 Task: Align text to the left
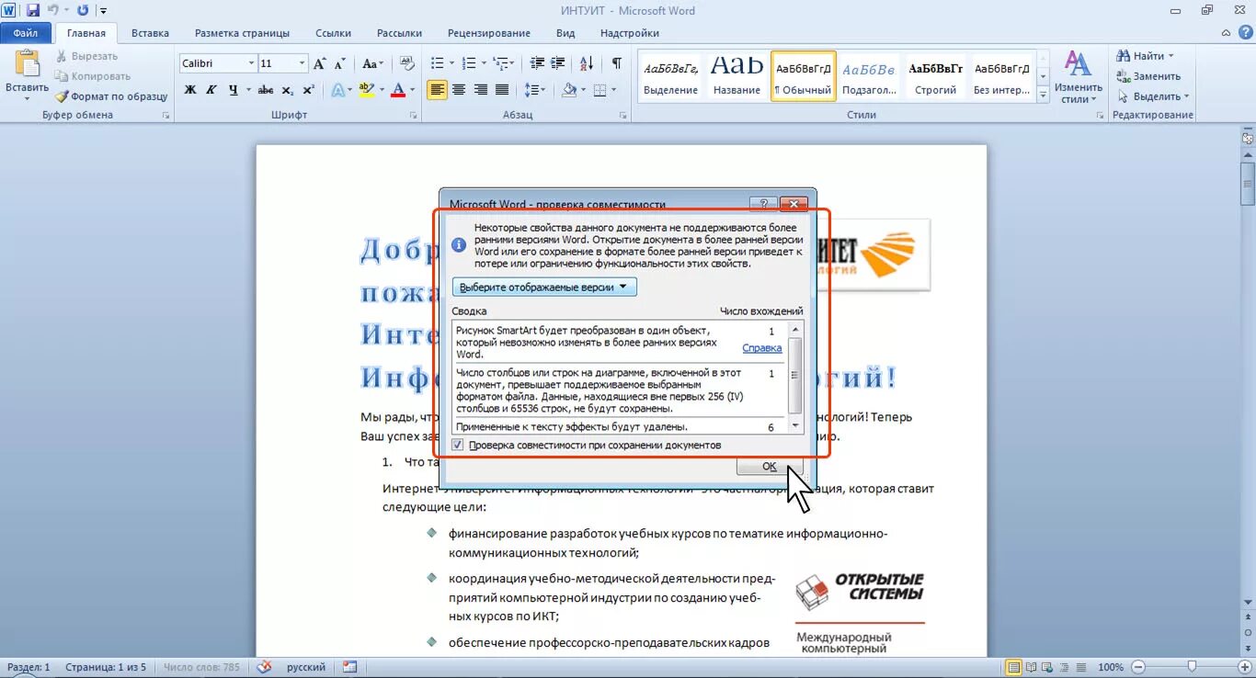point(437,90)
